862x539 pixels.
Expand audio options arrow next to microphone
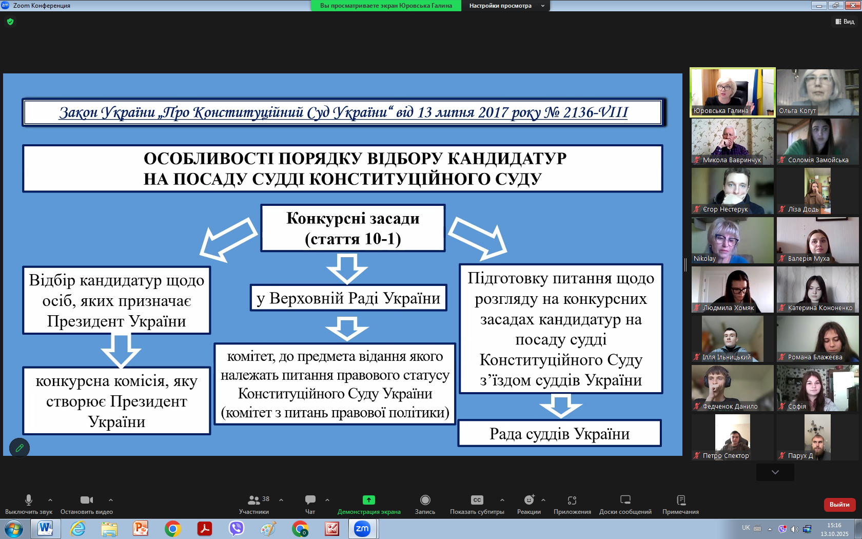pos(50,499)
